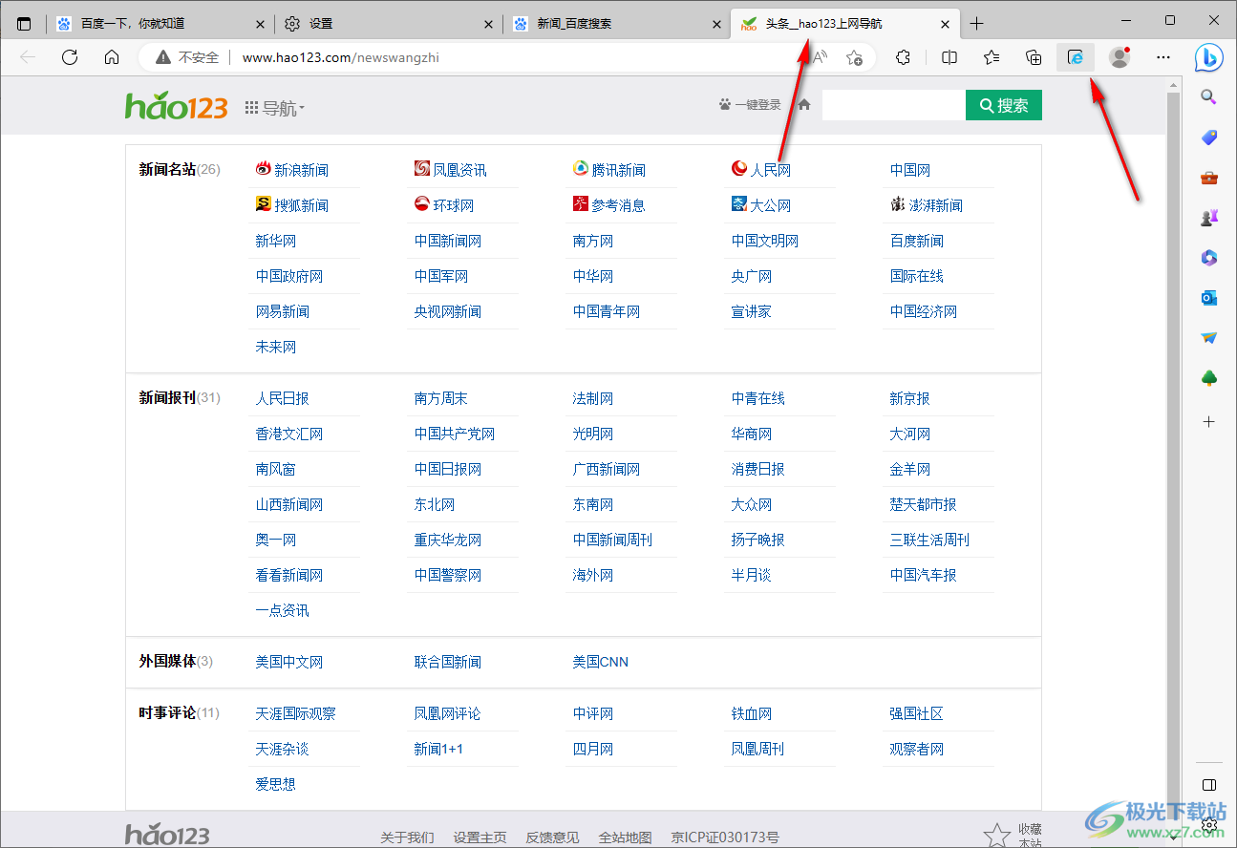Click the hao123 logo
Viewport: 1237px width, 848px height.
click(x=176, y=105)
